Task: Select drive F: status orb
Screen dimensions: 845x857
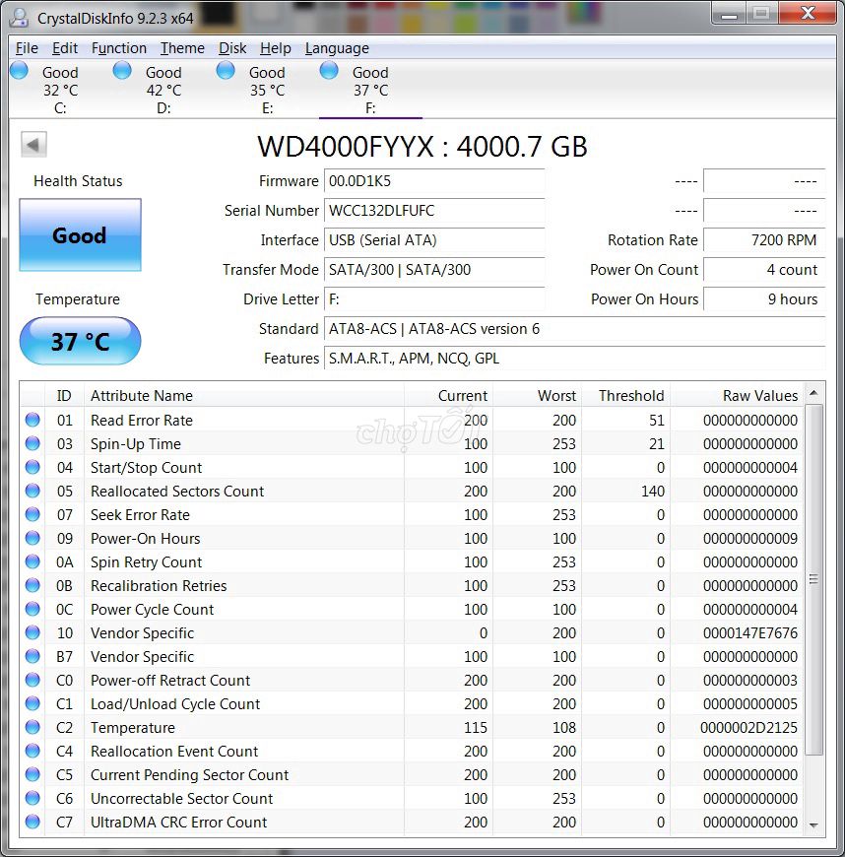Action: click(329, 71)
